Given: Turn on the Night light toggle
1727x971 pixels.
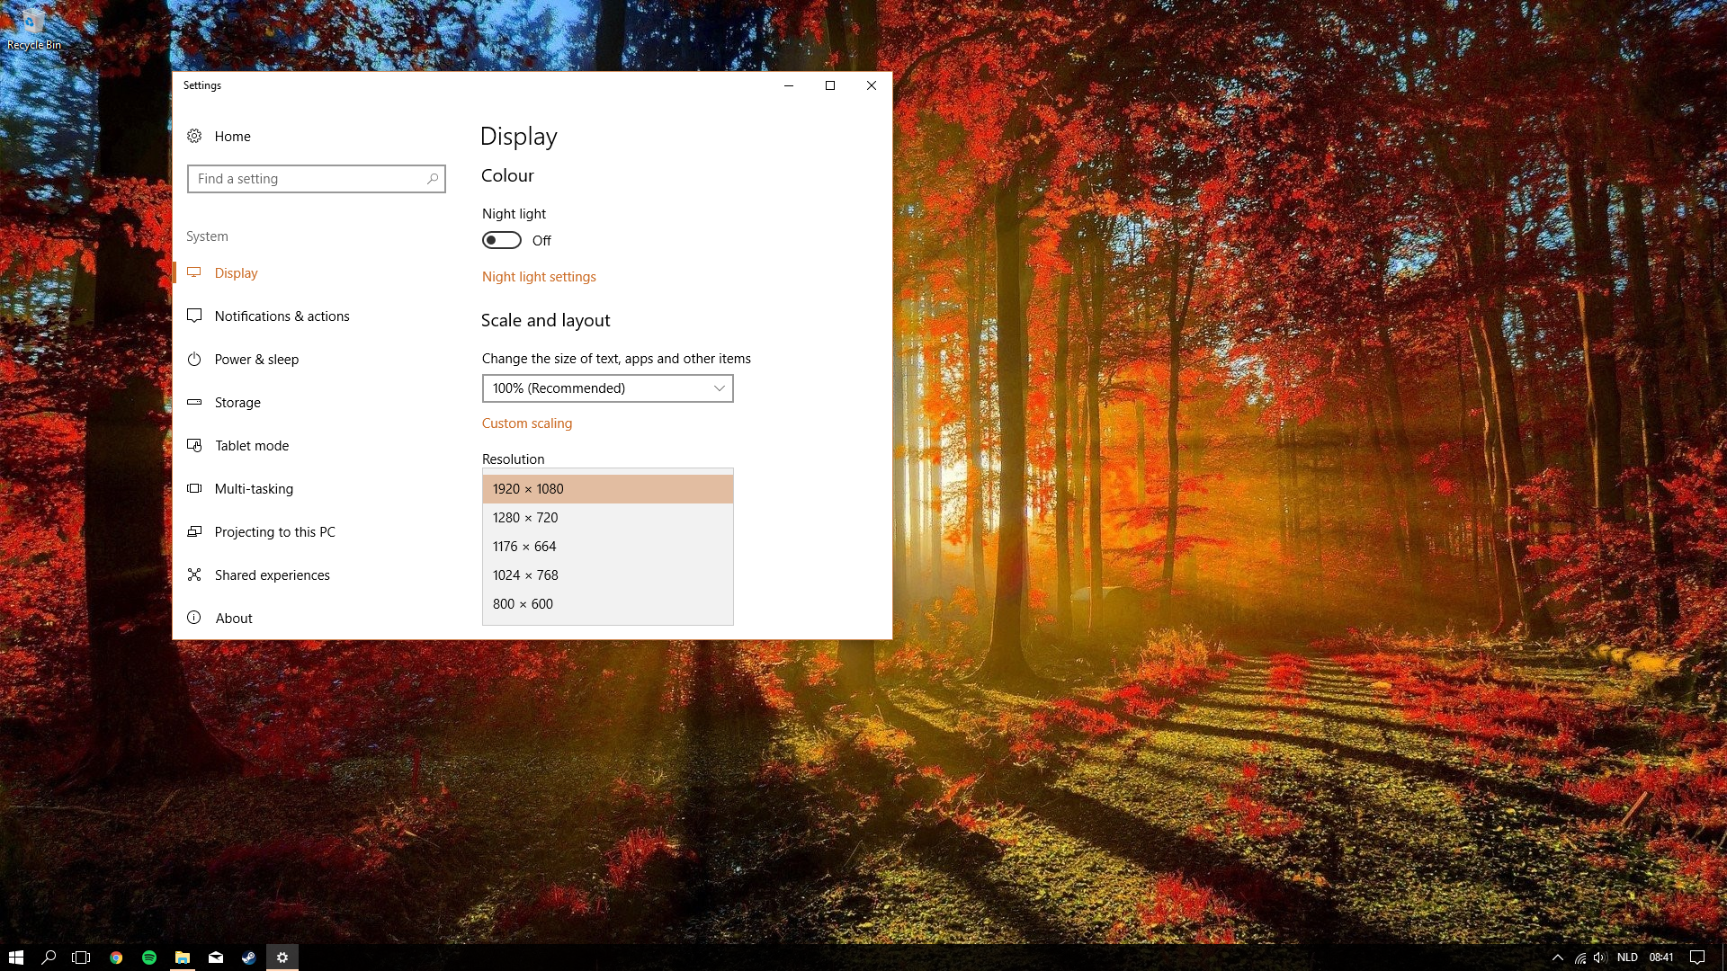Looking at the screenshot, I should pyautogui.click(x=502, y=240).
